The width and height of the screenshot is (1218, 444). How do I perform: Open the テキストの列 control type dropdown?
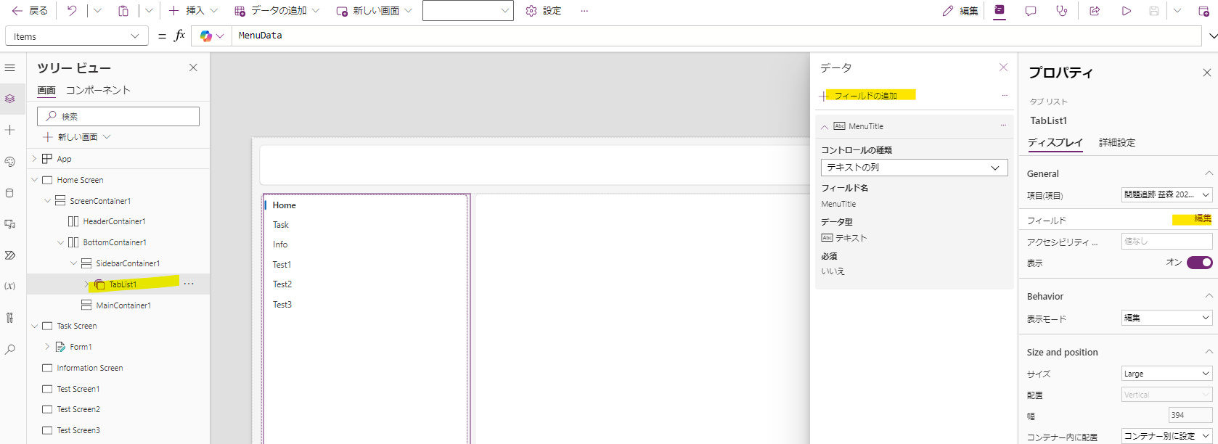click(915, 168)
